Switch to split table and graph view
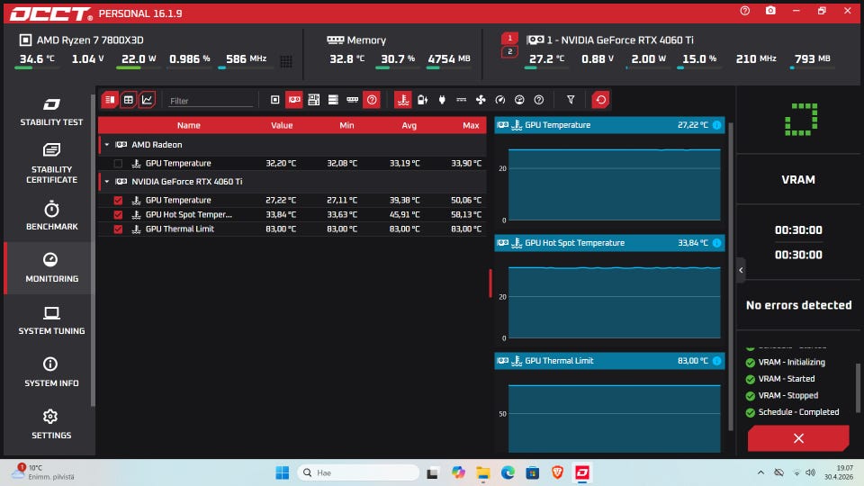The height and width of the screenshot is (486, 864). [110, 100]
